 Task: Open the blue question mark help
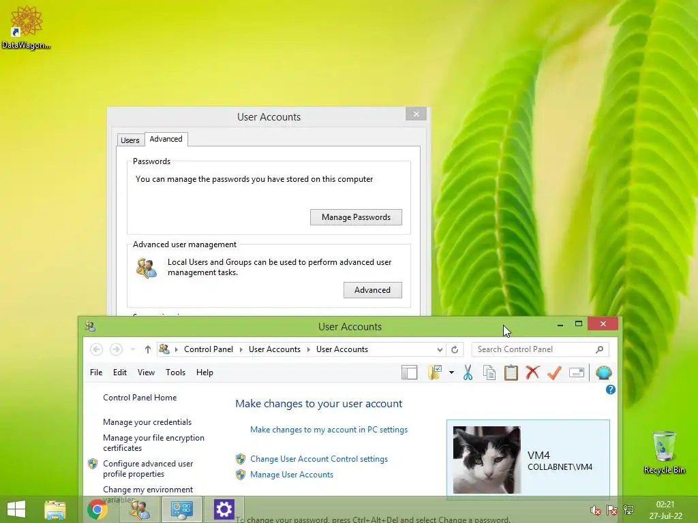click(x=611, y=390)
